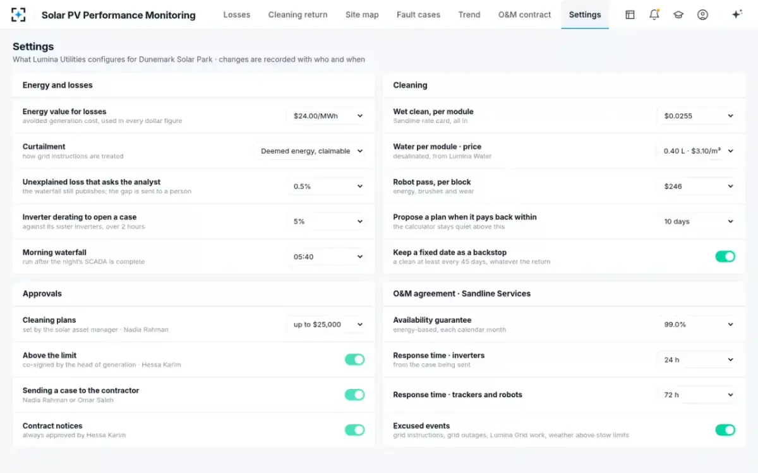Click the Energy value for losses label

click(x=64, y=112)
